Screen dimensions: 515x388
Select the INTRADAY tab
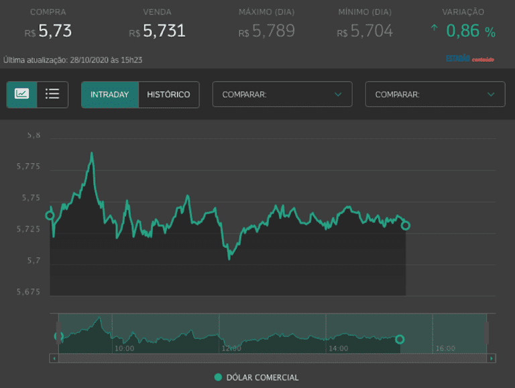click(109, 95)
